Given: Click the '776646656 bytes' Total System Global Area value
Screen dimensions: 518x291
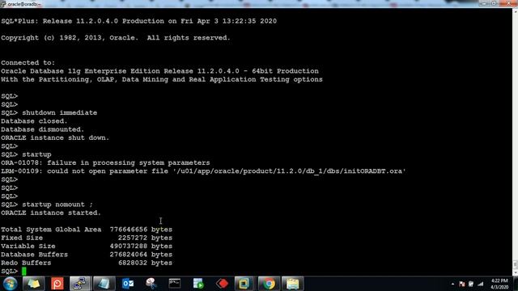Looking at the screenshot, I should tap(141, 230).
